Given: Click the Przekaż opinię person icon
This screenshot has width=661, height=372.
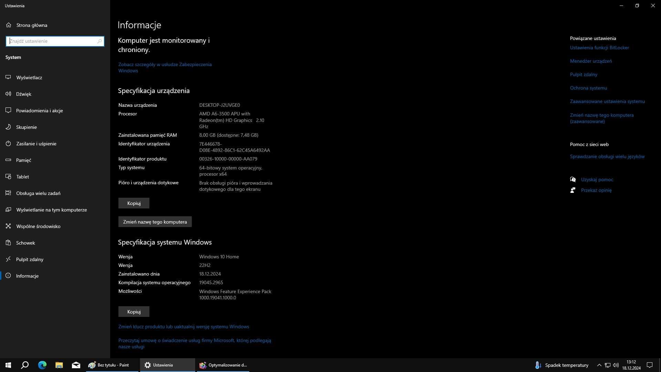Looking at the screenshot, I should pyautogui.click(x=573, y=190).
